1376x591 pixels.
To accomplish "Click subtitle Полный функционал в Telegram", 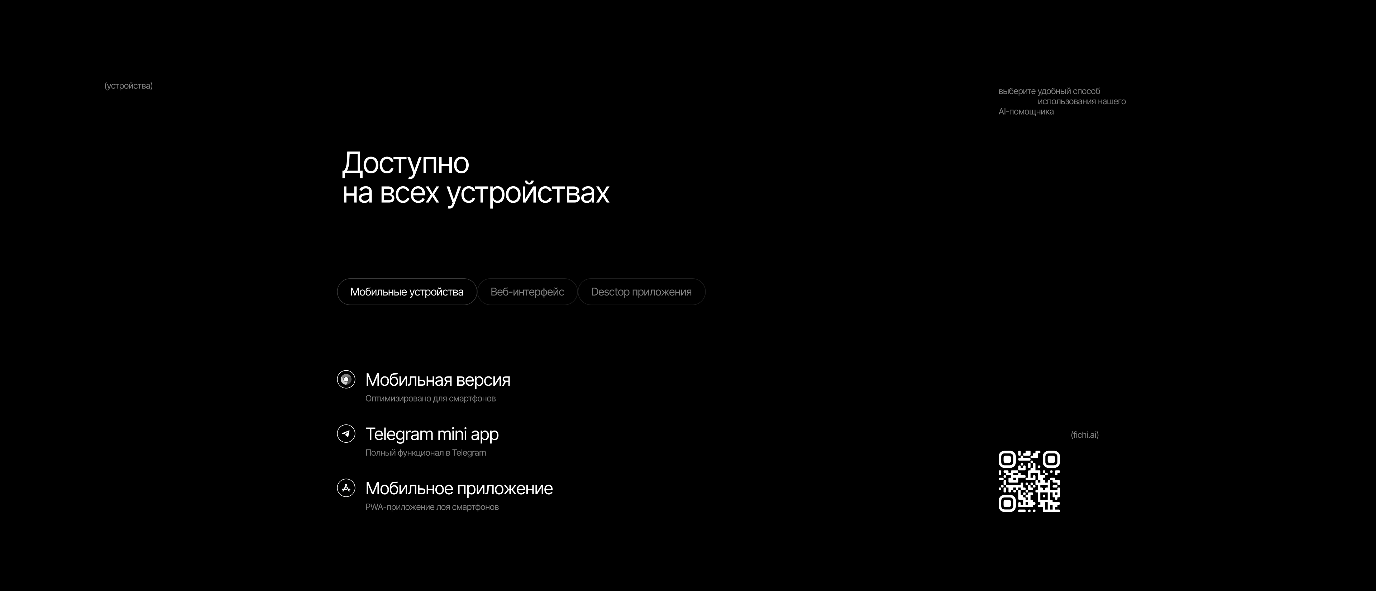I will (x=425, y=453).
